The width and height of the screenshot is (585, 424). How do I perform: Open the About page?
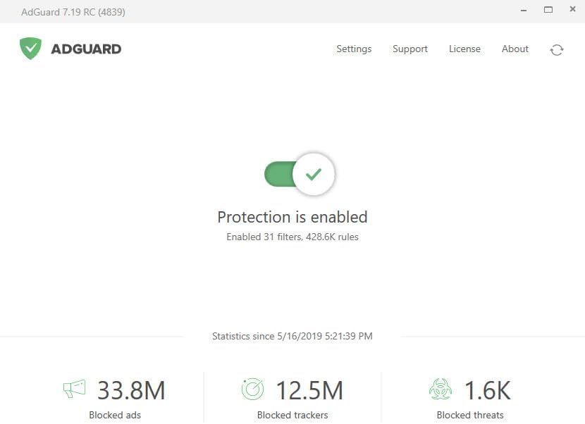(x=515, y=49)
